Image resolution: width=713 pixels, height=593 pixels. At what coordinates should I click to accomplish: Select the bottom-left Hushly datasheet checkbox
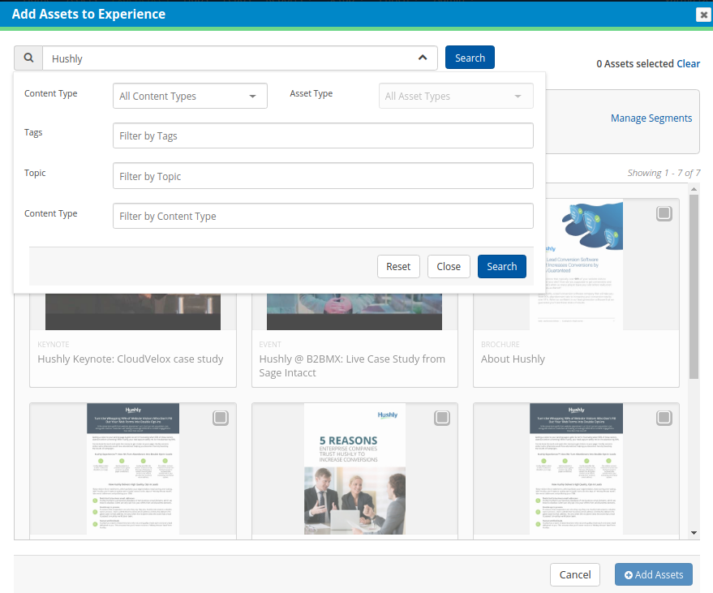(221, 418)
